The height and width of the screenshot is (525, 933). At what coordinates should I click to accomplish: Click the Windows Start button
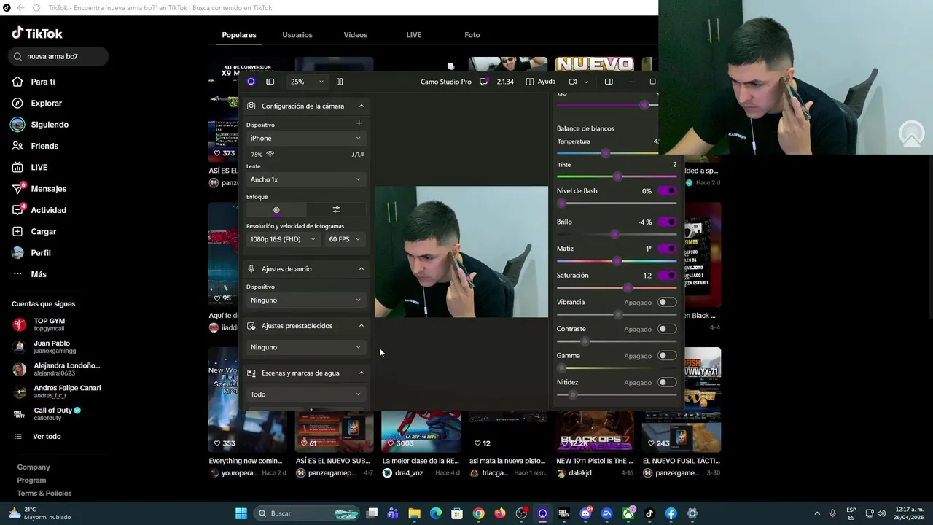pos(241,513)
